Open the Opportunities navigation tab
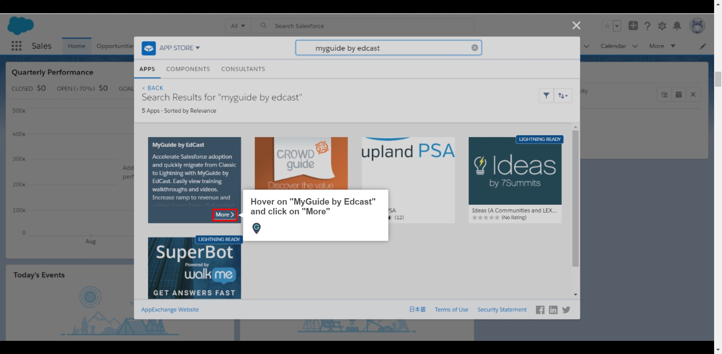Image resolution: width=722 pixels, height=354 pixels. coord(115,46)
